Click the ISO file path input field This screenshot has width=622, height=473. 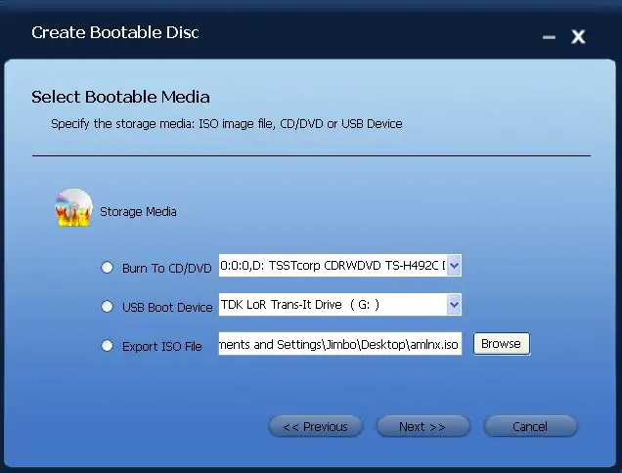(x=340, y=344)
